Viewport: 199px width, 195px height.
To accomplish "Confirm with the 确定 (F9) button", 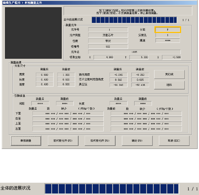I will click(x=137, y=141).
